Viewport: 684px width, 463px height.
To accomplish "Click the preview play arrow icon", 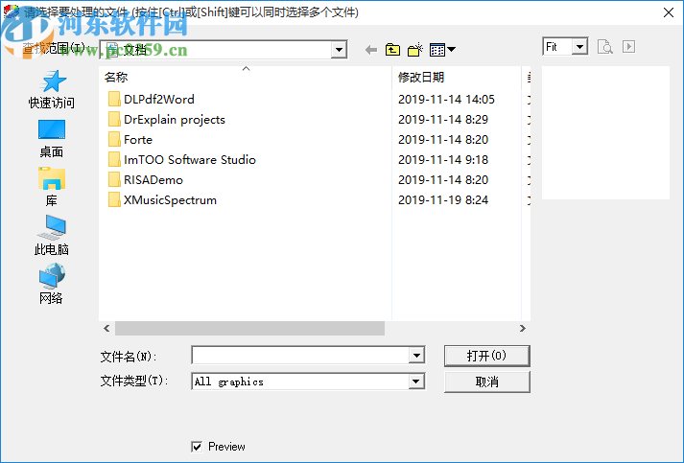I will point(628,47).
